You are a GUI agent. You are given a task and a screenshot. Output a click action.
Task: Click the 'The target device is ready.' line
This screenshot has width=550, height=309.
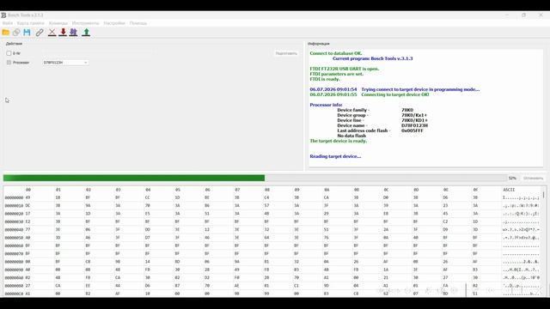[338, 141]
